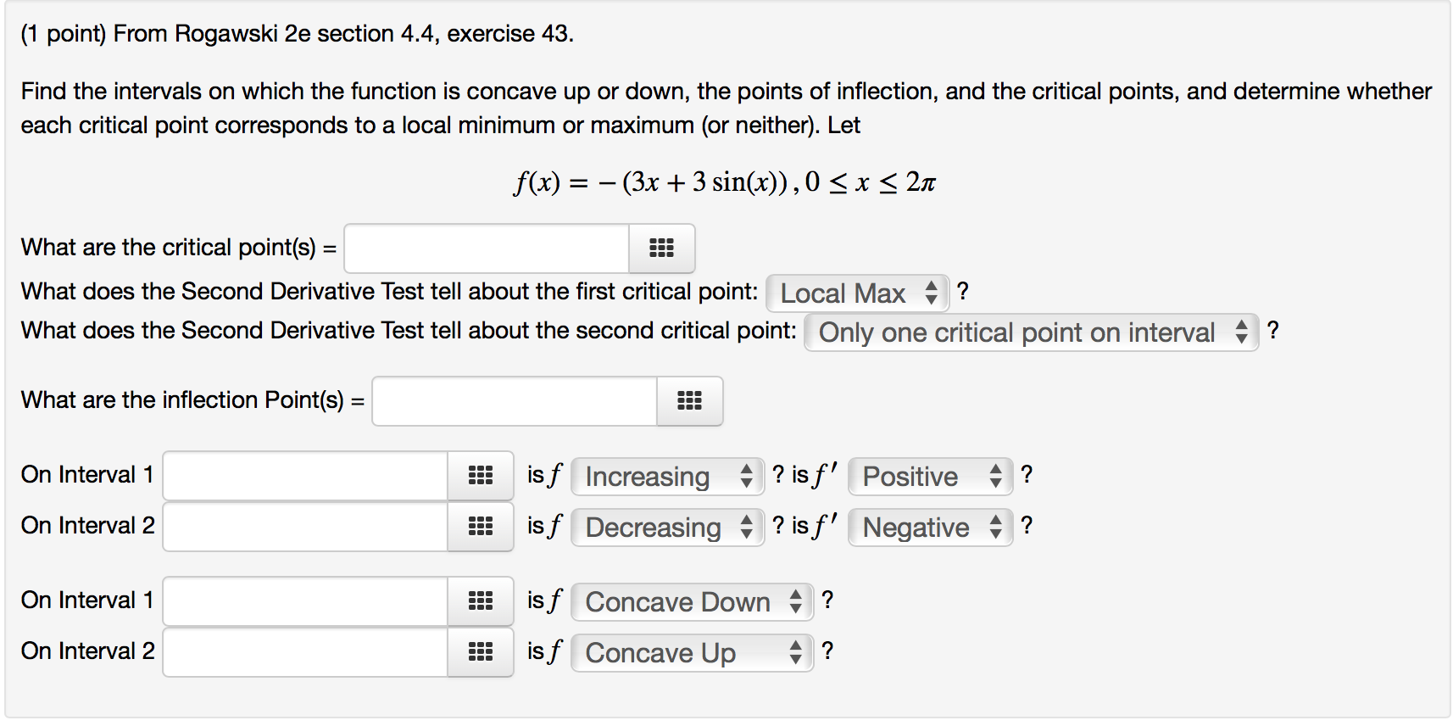Open the keypad icon for Concave Up interval field
This screenshot has height=726, width=1453.
tap(480, 652)
